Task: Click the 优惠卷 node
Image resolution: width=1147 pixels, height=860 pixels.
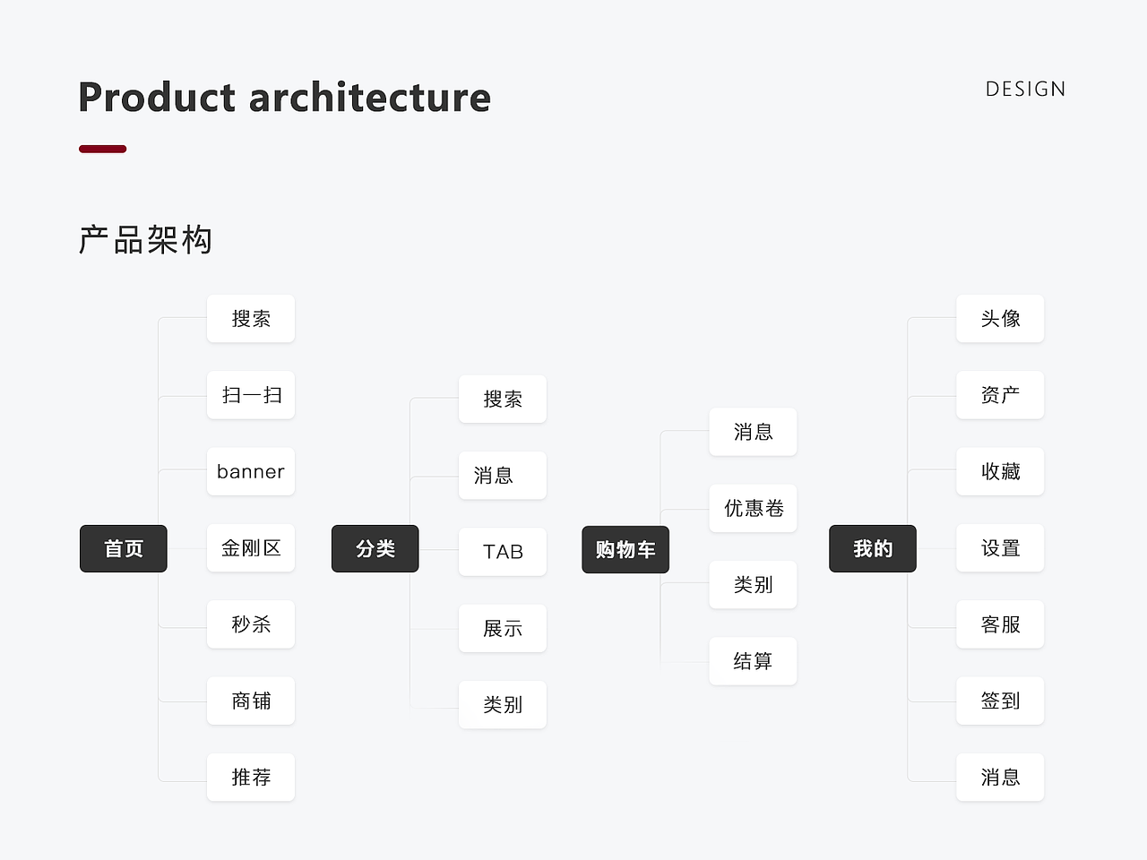Action: [x=753, y=508]
